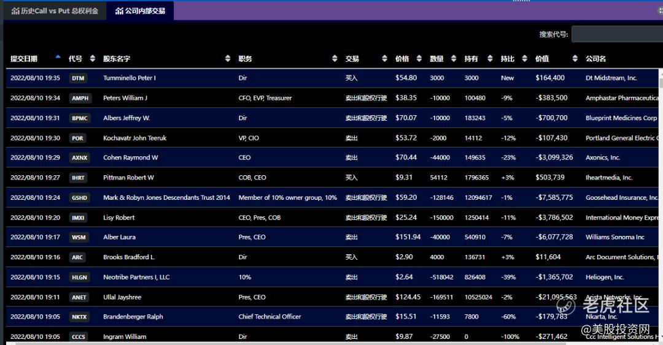Select shareholder Alber Laura
The height and width of the screenshot is (345, 663).
coord(119,237)
